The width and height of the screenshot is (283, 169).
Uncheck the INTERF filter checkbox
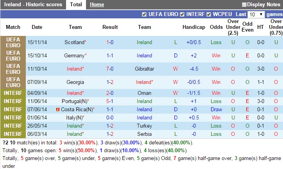[x=182, y=14]
